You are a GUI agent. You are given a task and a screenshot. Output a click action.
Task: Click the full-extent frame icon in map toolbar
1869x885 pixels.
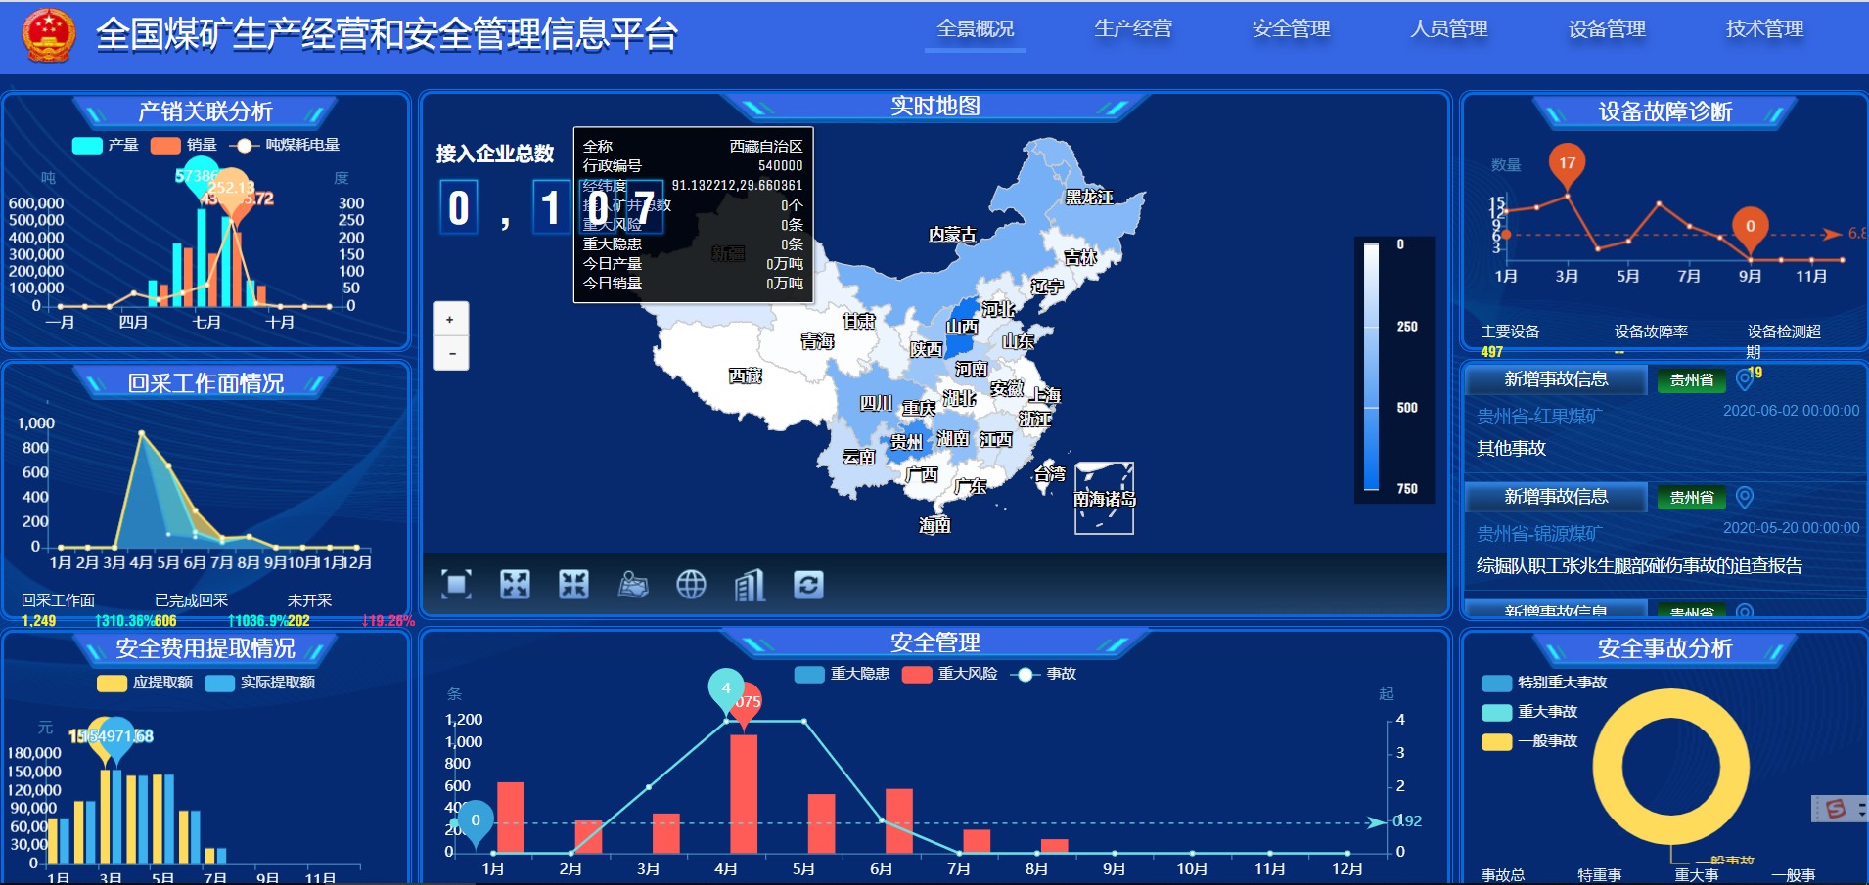coord(456,585)
